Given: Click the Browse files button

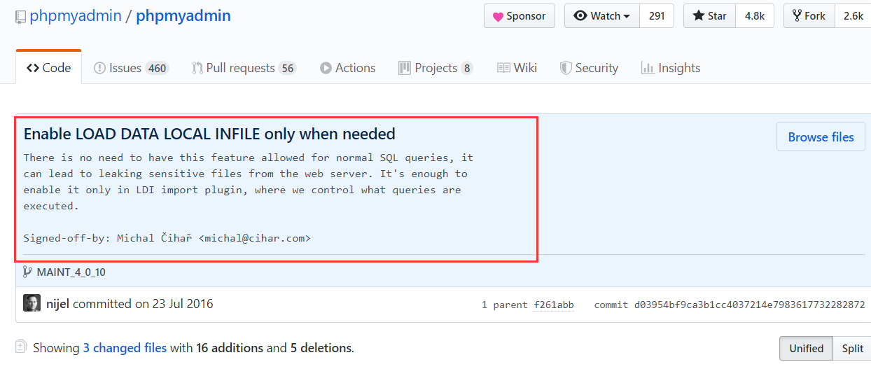Looking at the screenshot, I should (x=821, y=137).
